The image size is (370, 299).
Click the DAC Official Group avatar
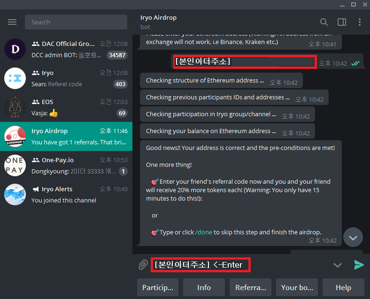click(x=15, y=49)
